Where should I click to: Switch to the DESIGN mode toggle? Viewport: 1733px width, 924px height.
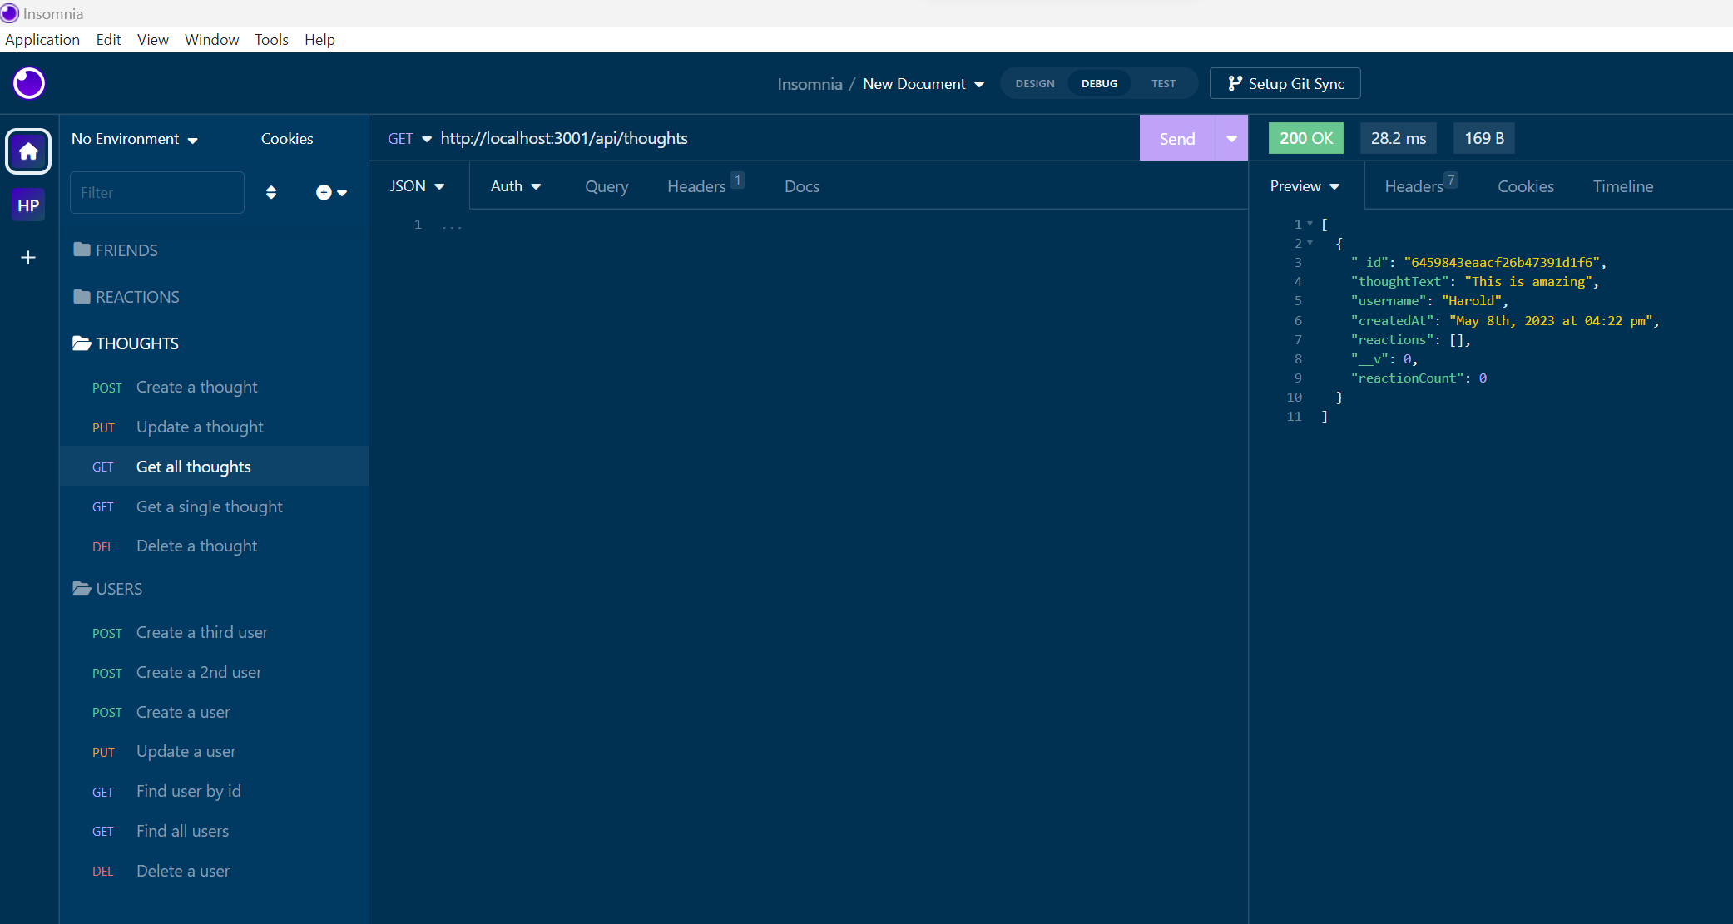[1034, 83]
